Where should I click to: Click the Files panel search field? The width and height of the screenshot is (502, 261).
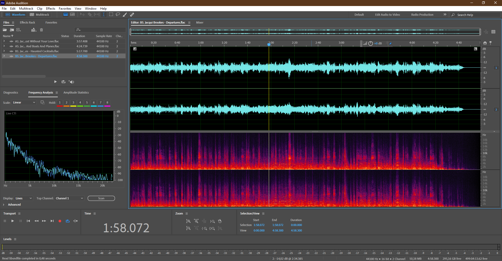(x=100, y=30)
